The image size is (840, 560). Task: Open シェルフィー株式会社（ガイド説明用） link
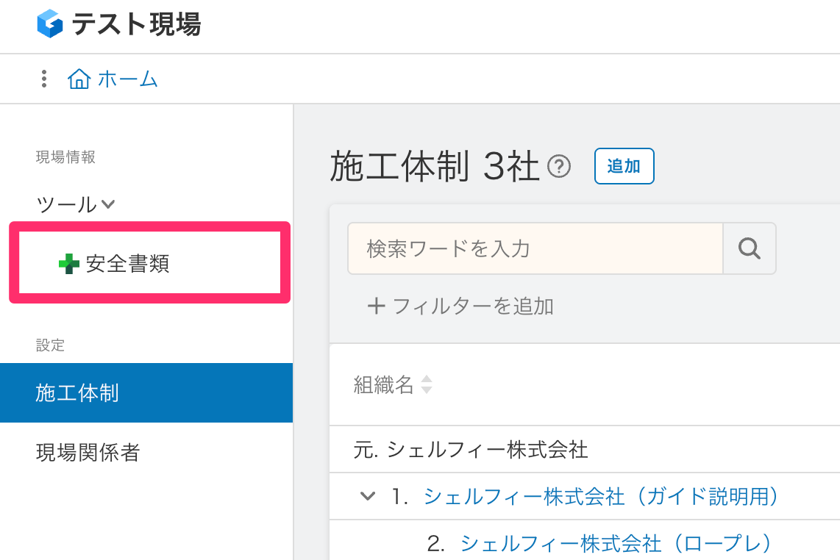(x=601, y=497)
